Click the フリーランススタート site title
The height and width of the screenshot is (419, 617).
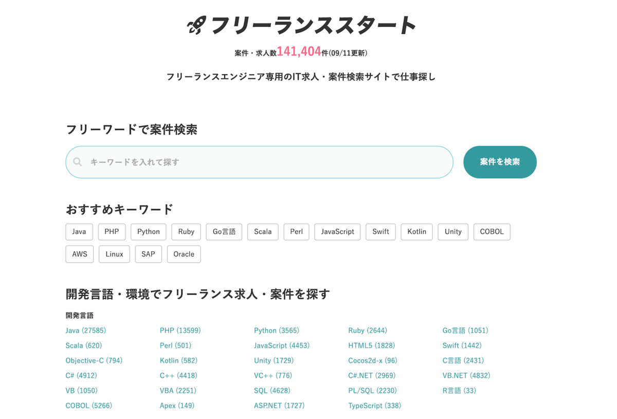point(313,25)
